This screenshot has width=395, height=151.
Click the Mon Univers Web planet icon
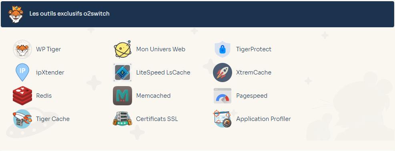tap(122, 49)
